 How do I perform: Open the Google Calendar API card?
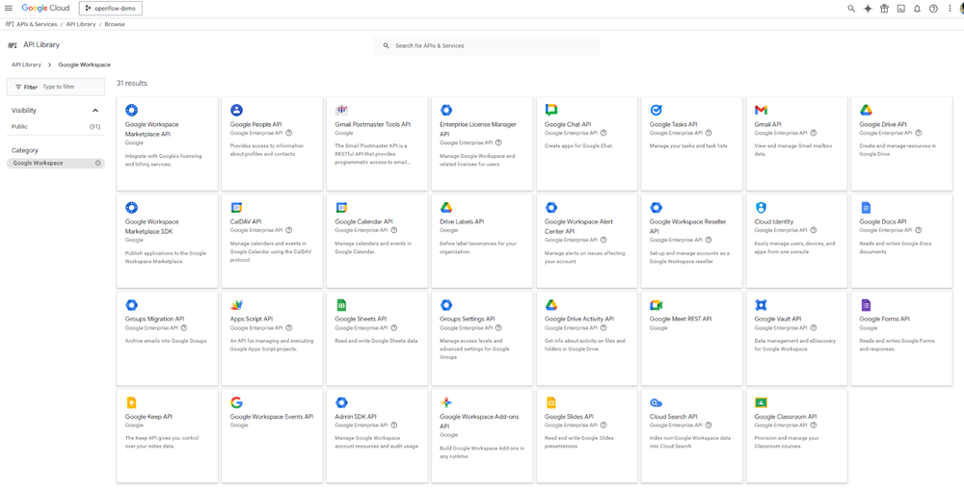click(376, 240)
